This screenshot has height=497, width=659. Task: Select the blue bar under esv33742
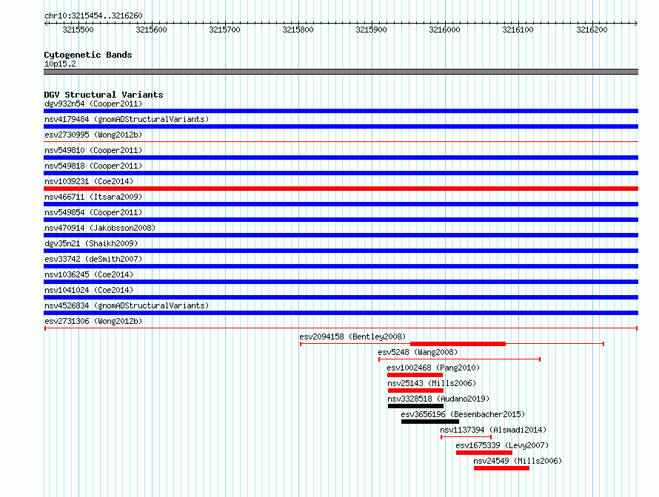tap(341, 266)
